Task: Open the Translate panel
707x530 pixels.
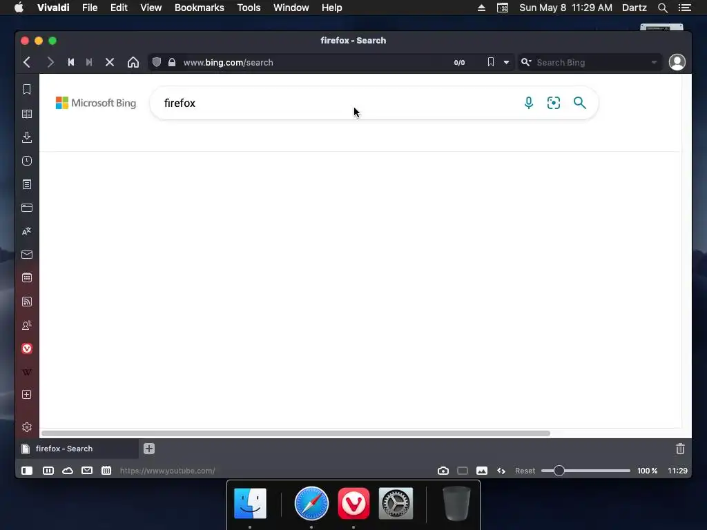Action: coord(27,231)
